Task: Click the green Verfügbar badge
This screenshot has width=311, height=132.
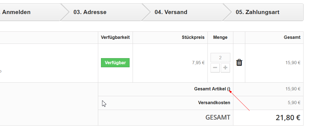Action: (x=115, y=63)
